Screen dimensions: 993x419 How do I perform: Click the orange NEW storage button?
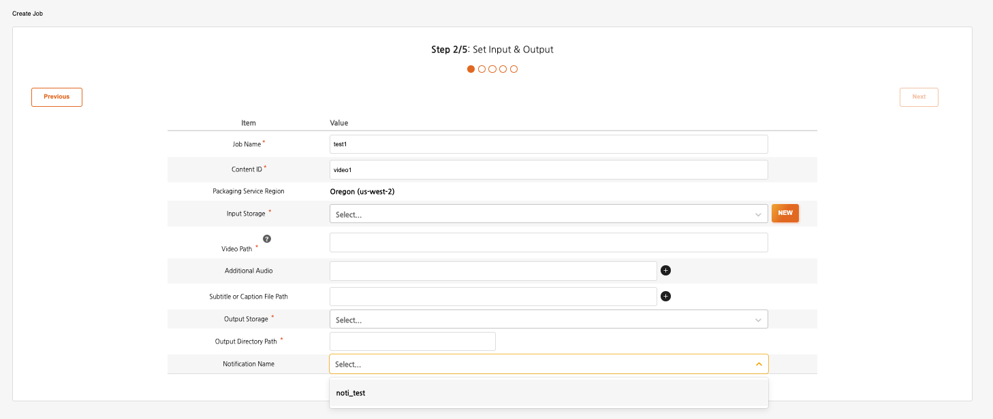(x=785, y=214)
